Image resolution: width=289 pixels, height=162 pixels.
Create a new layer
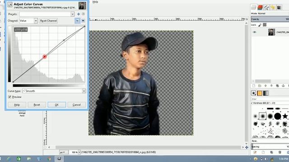click(x=254, y=86)
